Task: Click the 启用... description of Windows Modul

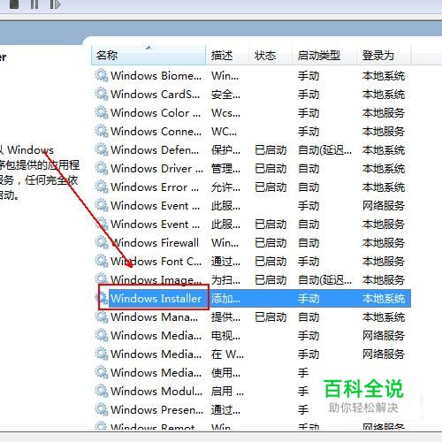Action: point(227,391)
